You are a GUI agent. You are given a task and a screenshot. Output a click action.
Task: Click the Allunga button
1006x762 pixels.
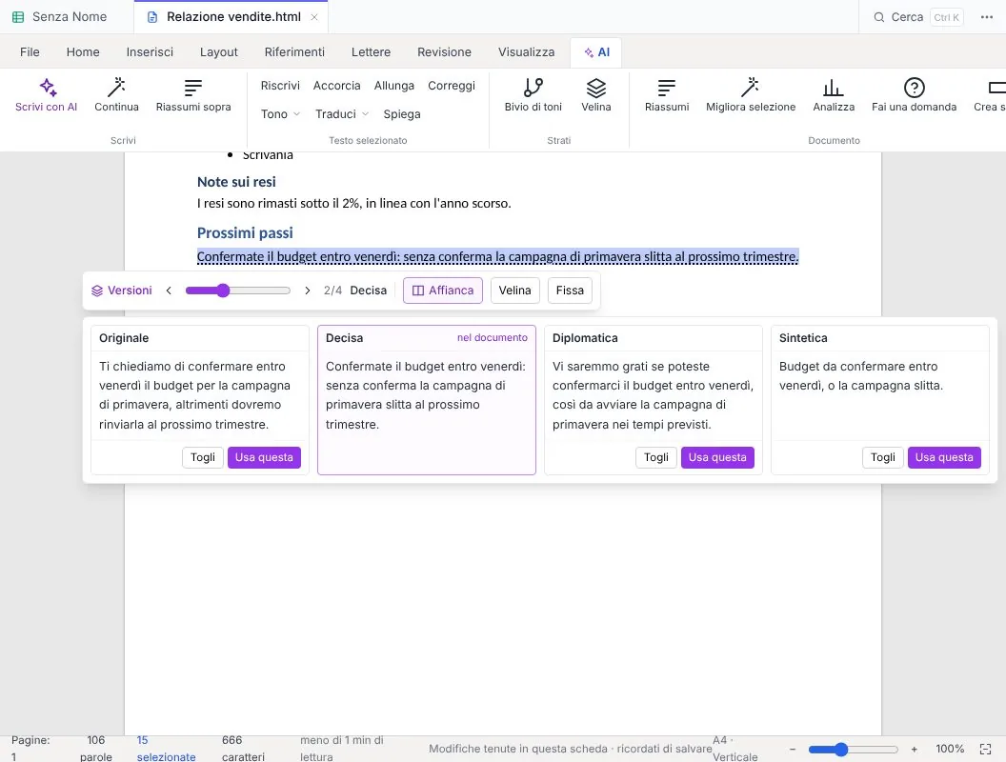pos(394,86)
